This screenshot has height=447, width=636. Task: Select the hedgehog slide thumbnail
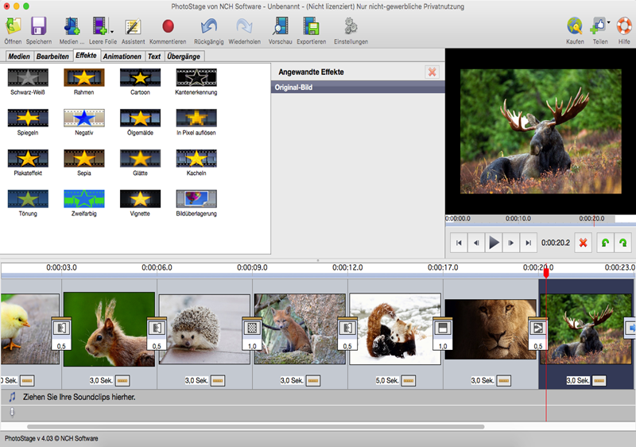point(204,329)
